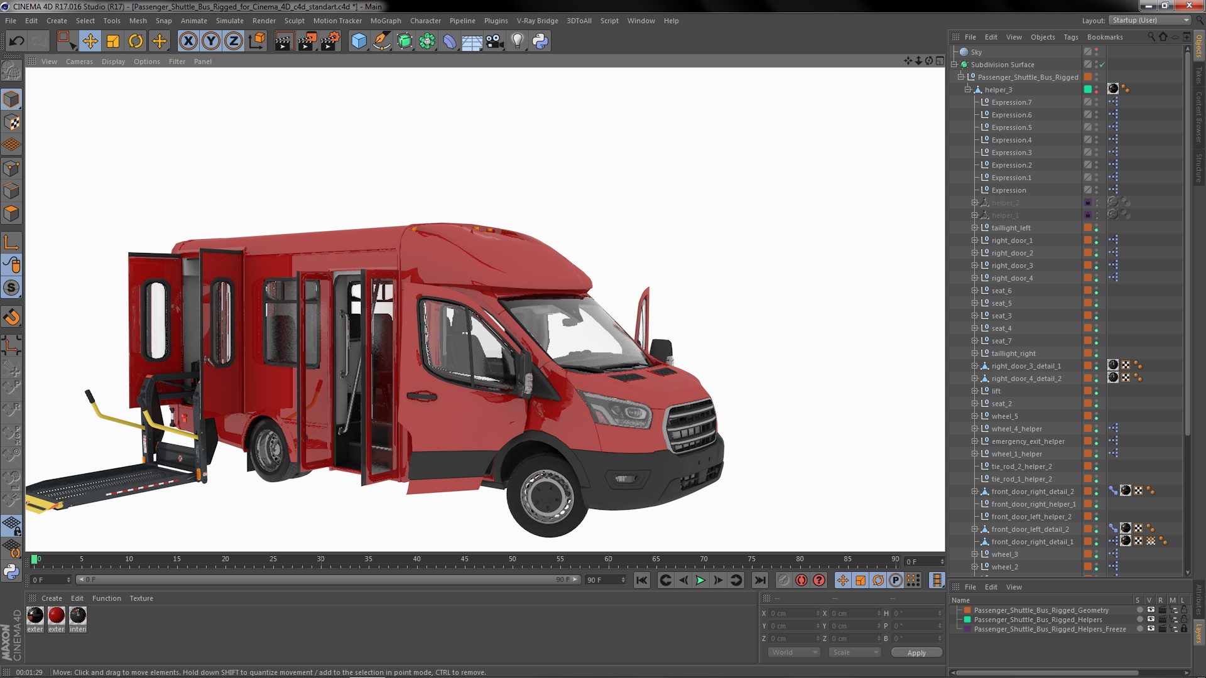Image resolution: width=1206 pixels, height=678 pixels.
Task: Expand the right_door_1 tree node
Action: tap(975, 240)
